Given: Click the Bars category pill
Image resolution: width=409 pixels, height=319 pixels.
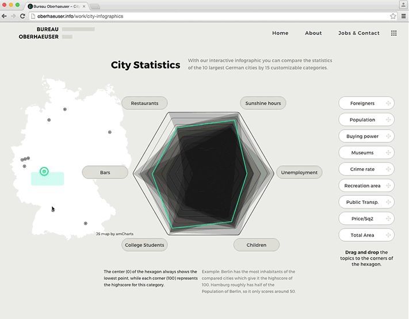Looking at the screenshot, I should tap(105, 172).
